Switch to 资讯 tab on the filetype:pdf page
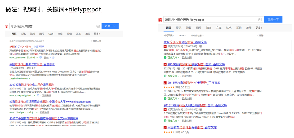Screen dimensions: 294x138 (x=179, y=28)
